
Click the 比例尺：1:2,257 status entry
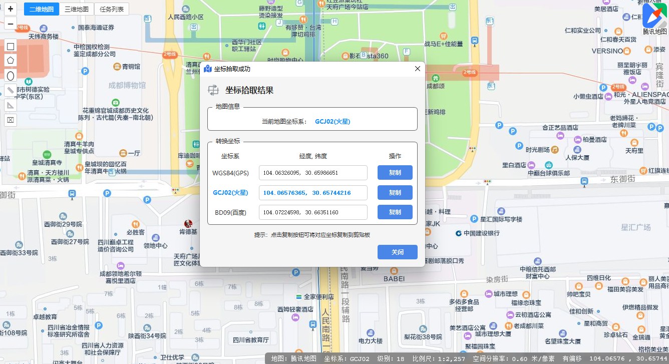[438, 358]
